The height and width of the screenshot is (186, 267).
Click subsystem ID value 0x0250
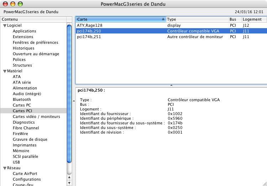pyautogui.click(x=175, y=128)
